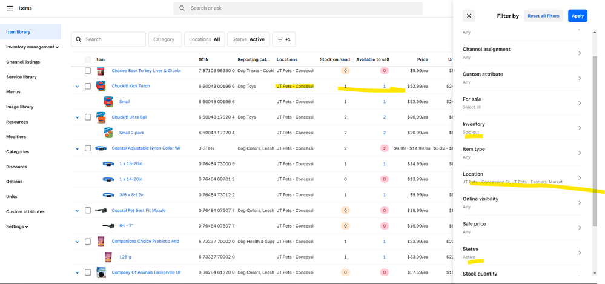Toggle the select-all checkbox in table header
The image size is (605, 284).
[x=88, y=59]
